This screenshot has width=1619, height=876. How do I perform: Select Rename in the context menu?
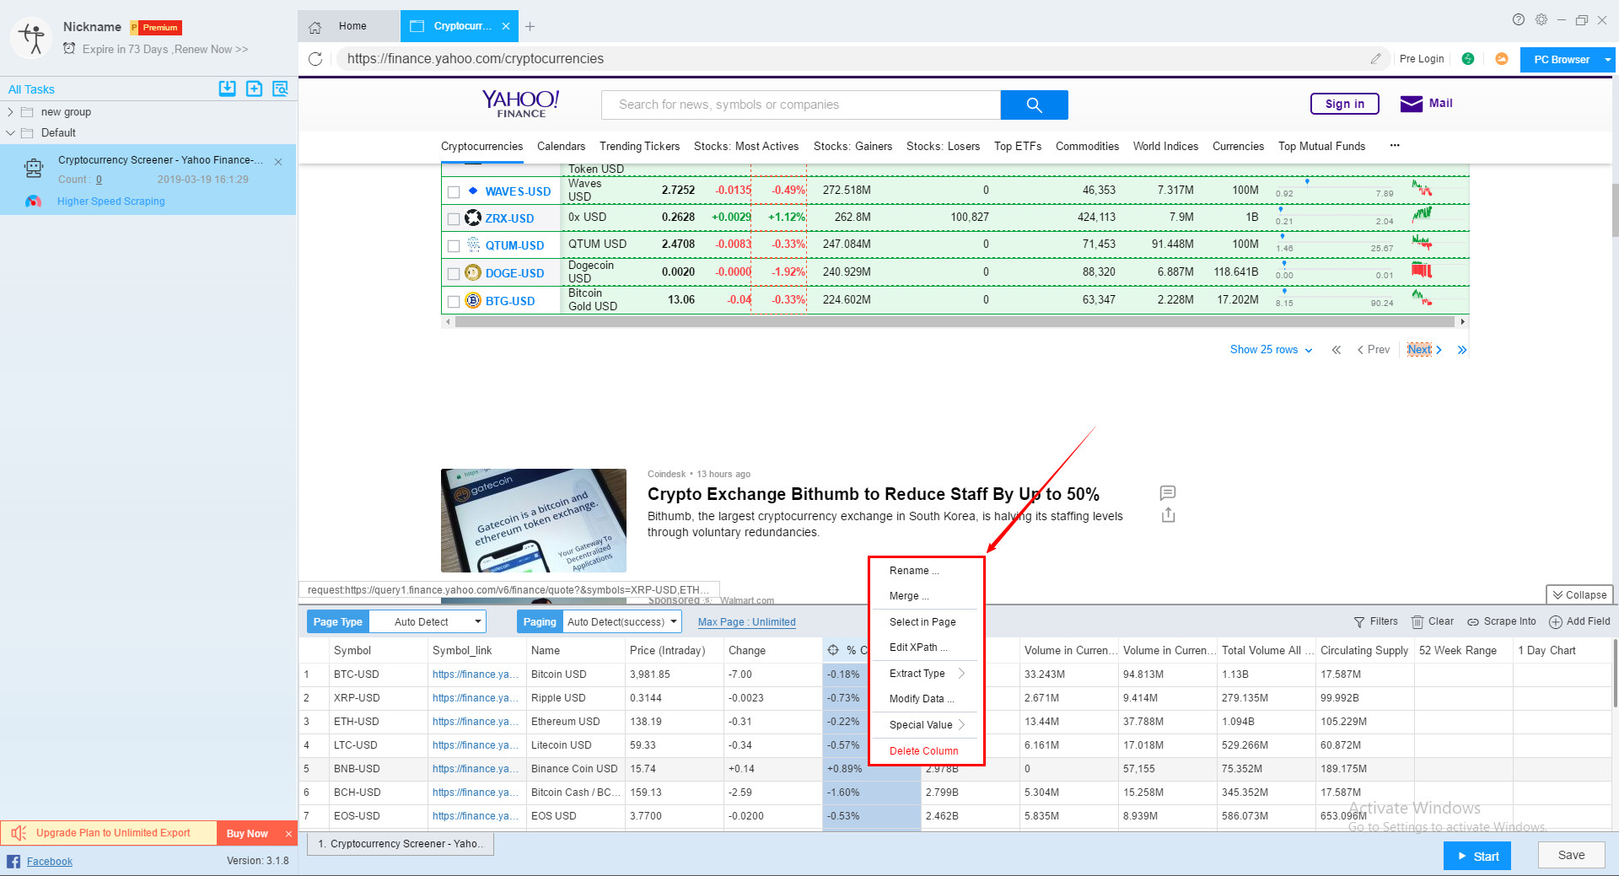click(914, 571)
